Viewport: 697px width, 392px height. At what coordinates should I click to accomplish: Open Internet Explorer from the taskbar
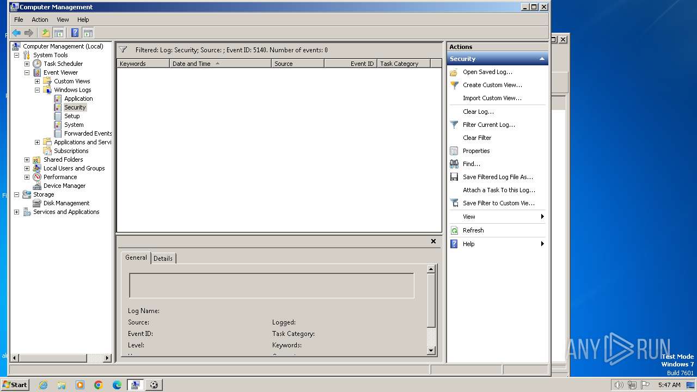[x=43, y=385]
